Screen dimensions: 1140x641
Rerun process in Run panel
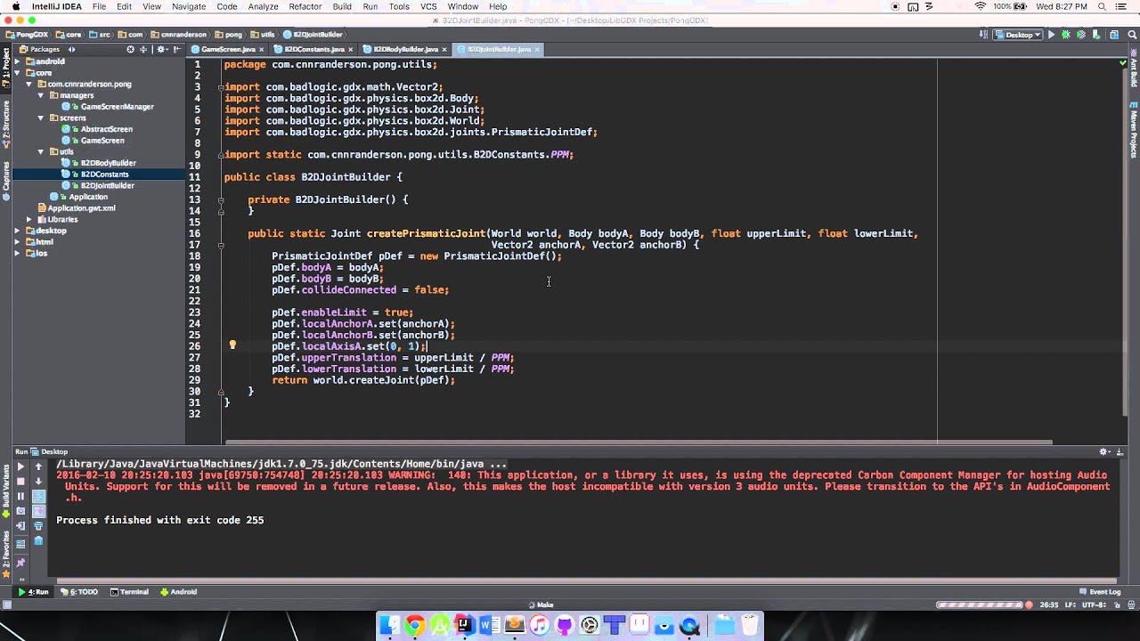coord(20,467)
